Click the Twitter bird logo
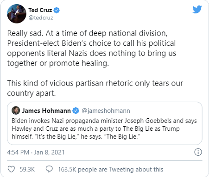Image resolution: width=209 pixels, height=177 pixels. tap(197, 9)
